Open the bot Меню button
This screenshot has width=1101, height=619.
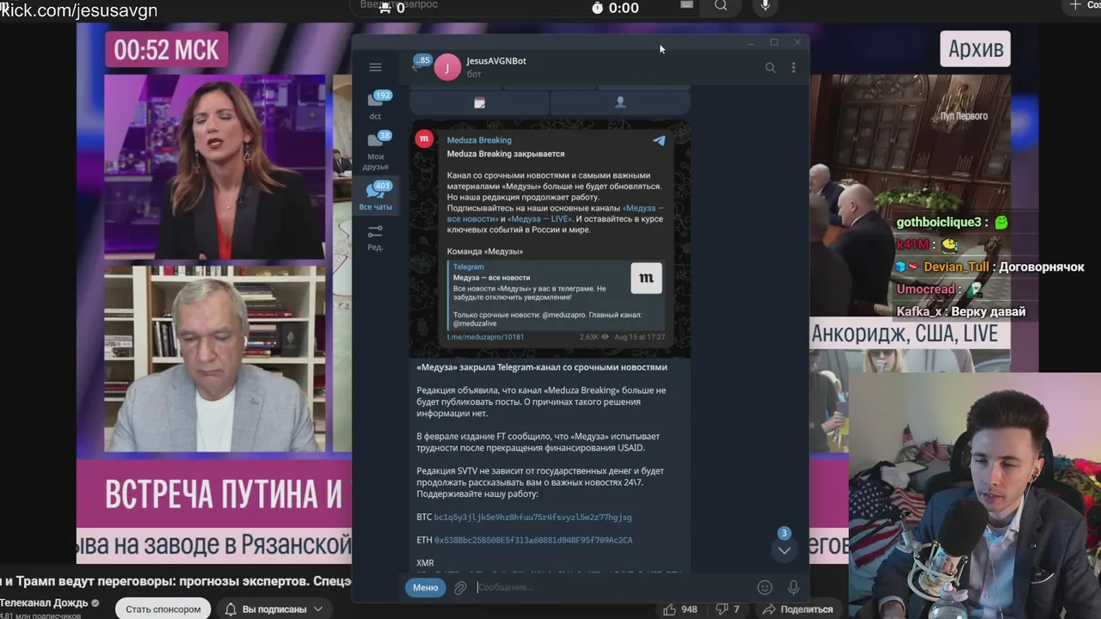click(x=426, y=587)
